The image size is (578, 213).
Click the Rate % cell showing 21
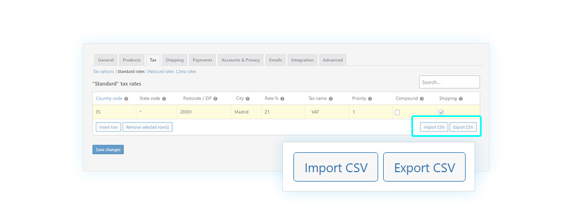(283, 112)
